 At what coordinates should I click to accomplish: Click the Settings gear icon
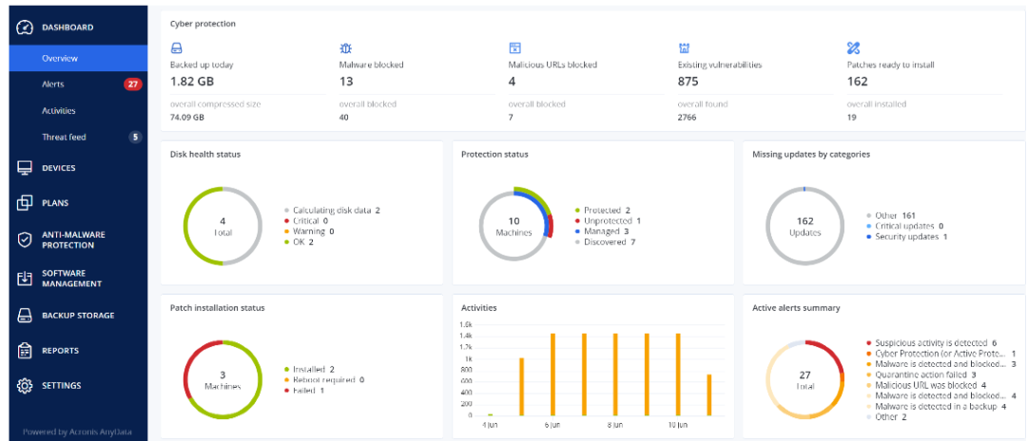pos(26,386)
